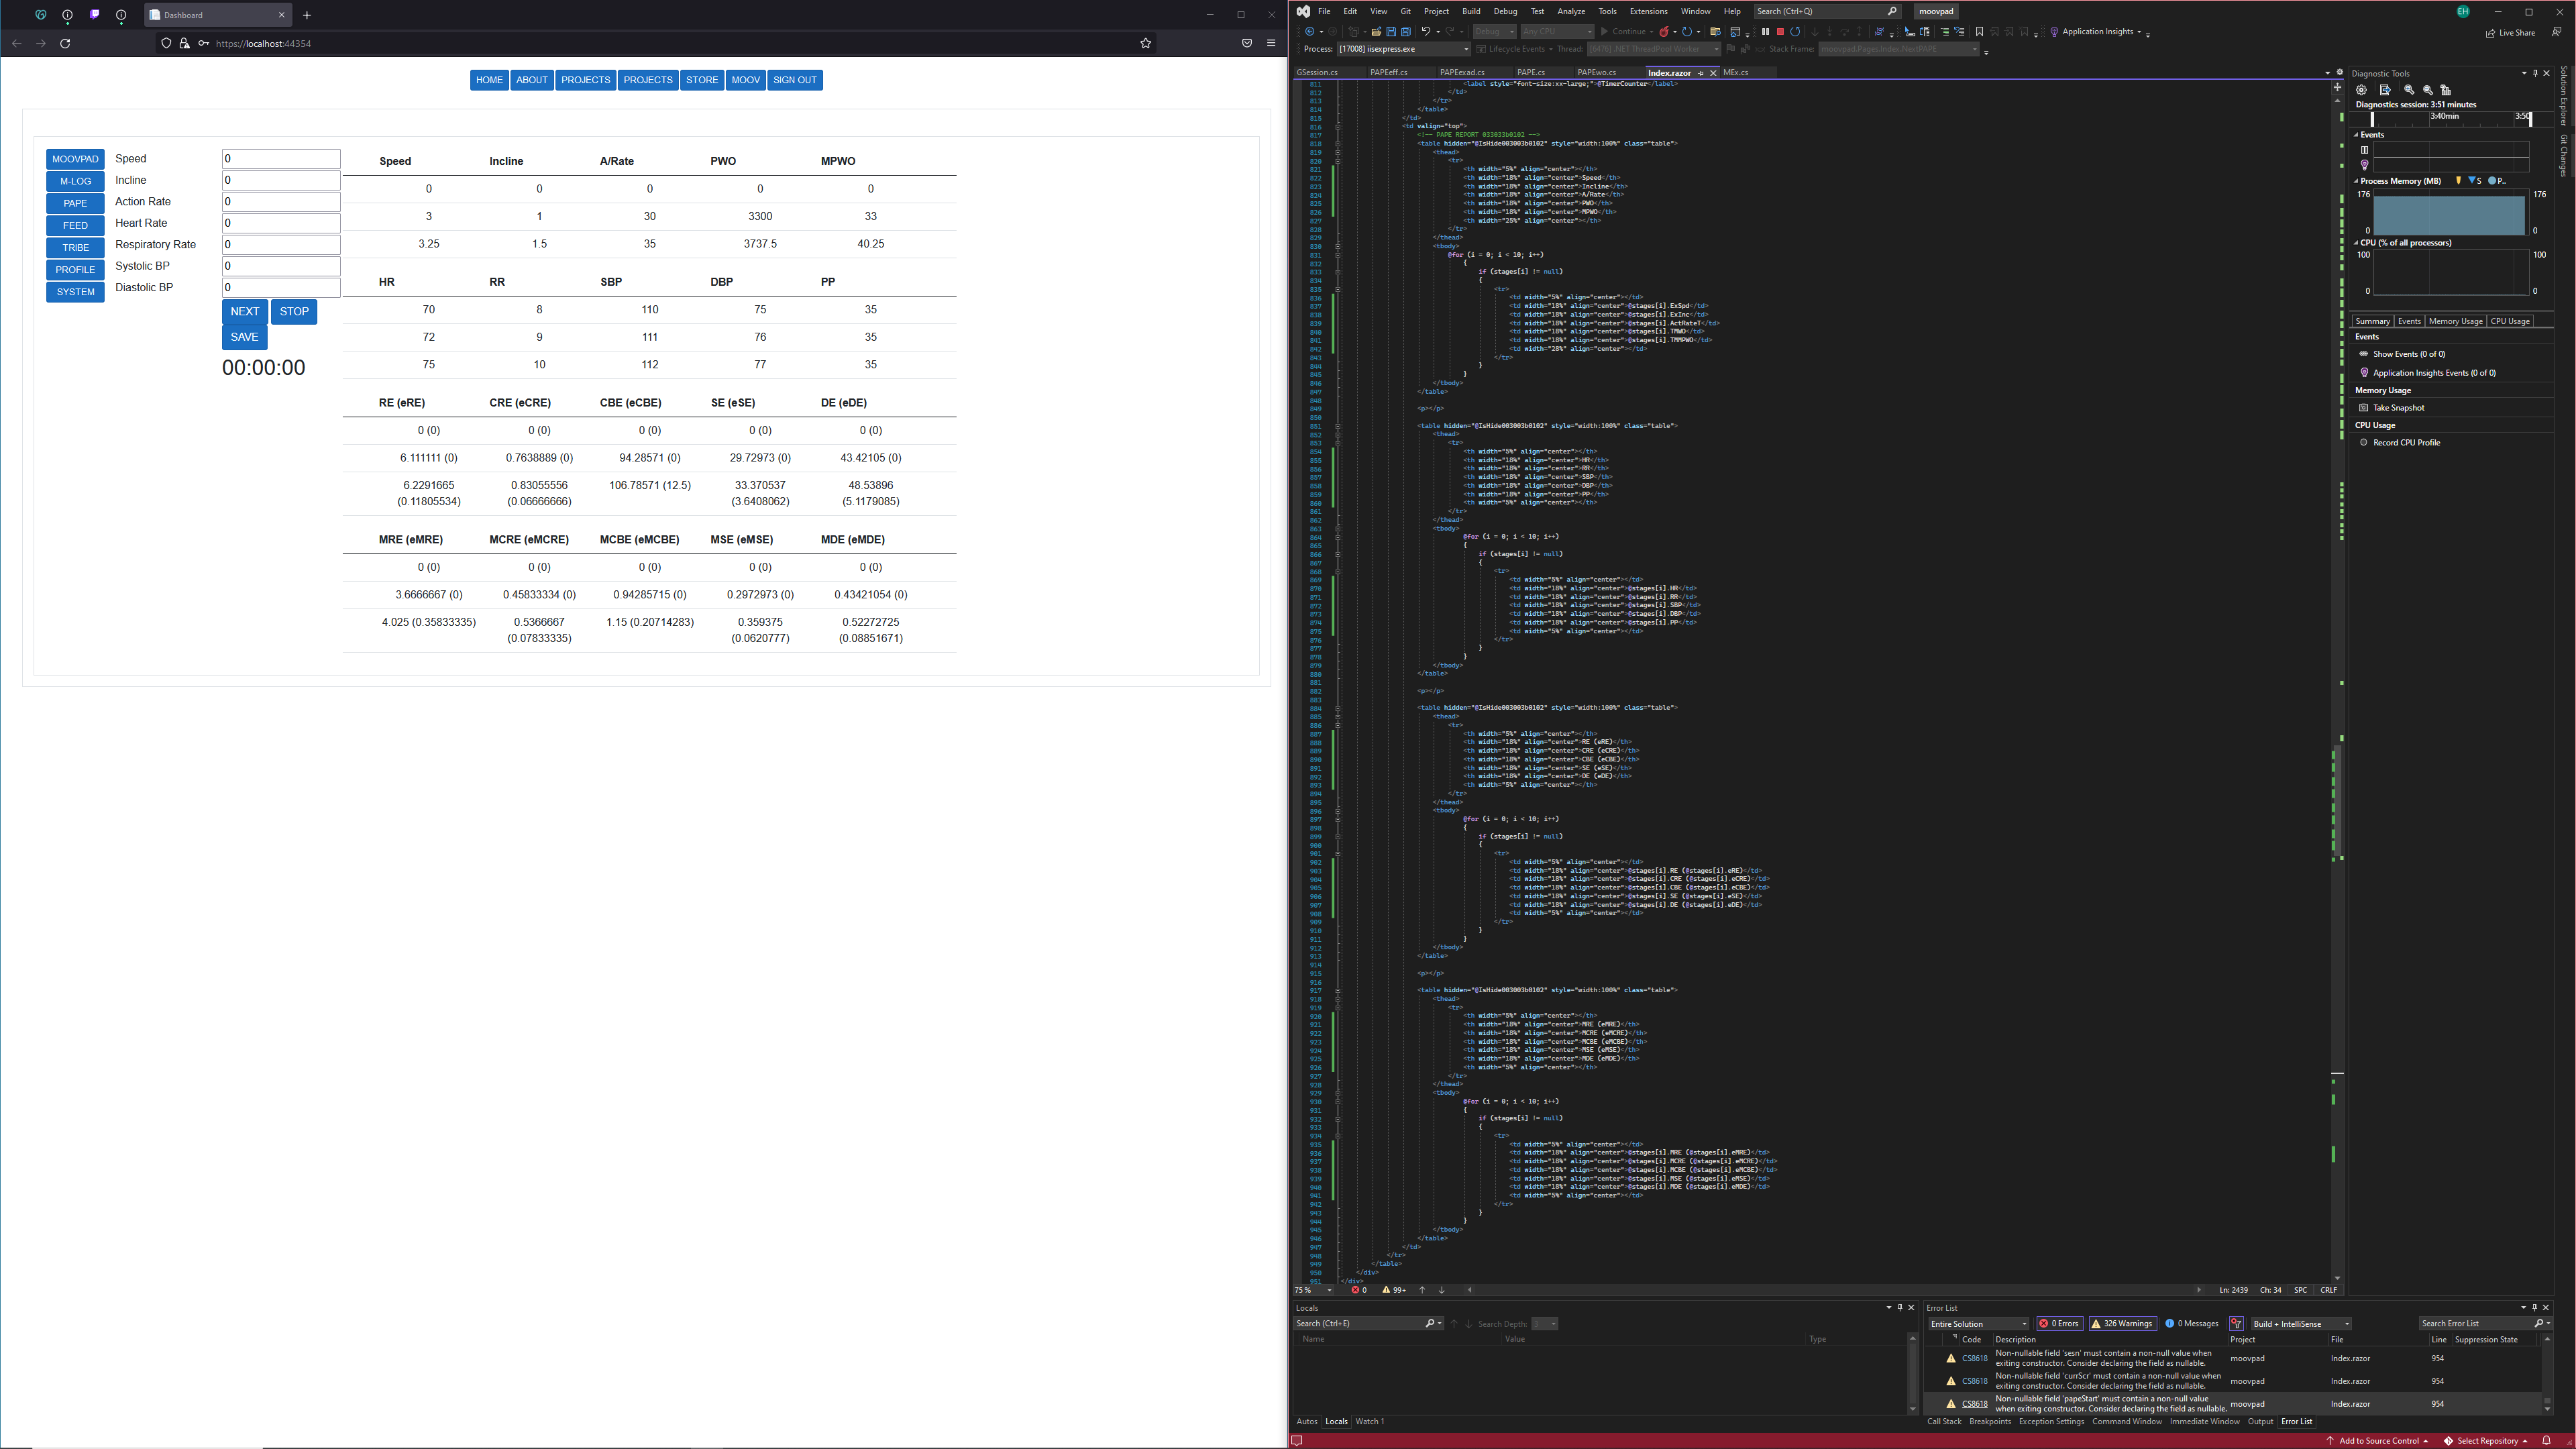Click the Break All (pause) debug icon
This screenshot has width=2576, height=1449.
1765,32
